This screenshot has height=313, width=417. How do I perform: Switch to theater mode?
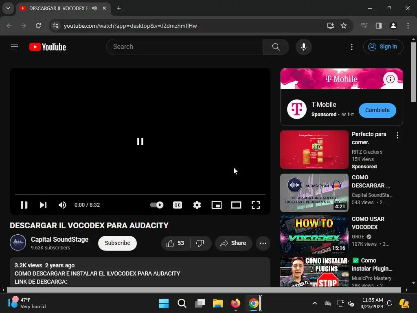click(x=236, y=205)
